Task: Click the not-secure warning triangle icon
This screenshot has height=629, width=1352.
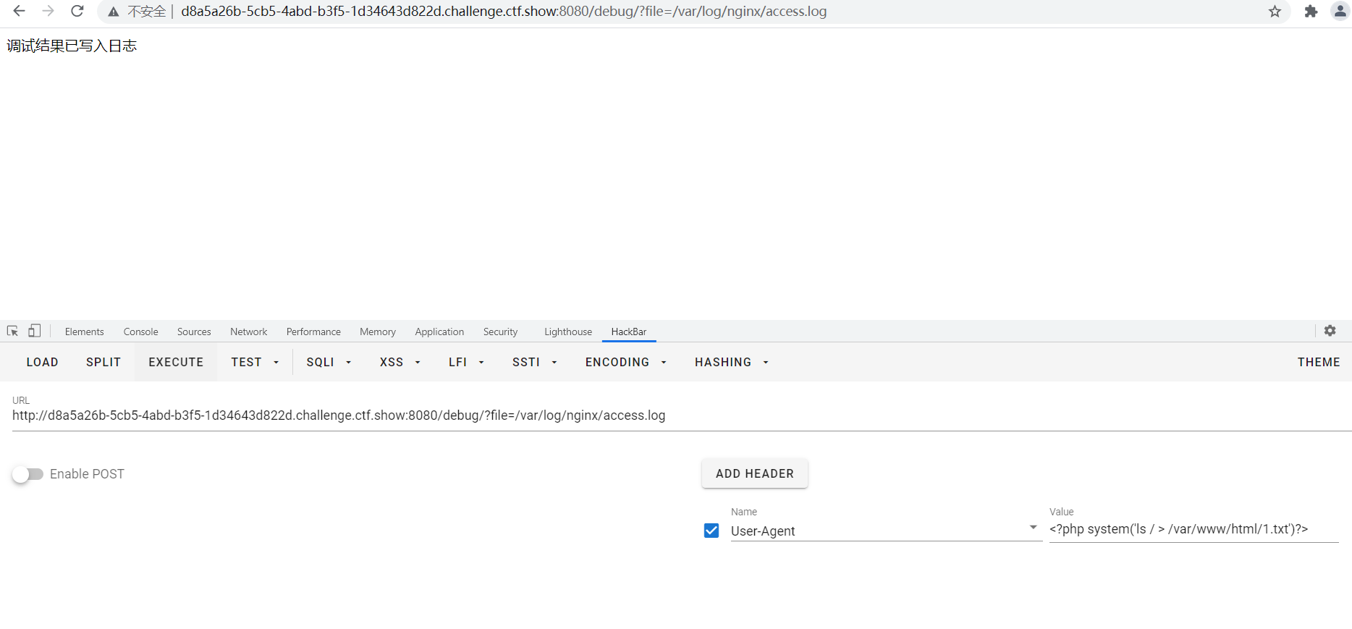Action: pyautogui.click(x=114, y=12)
